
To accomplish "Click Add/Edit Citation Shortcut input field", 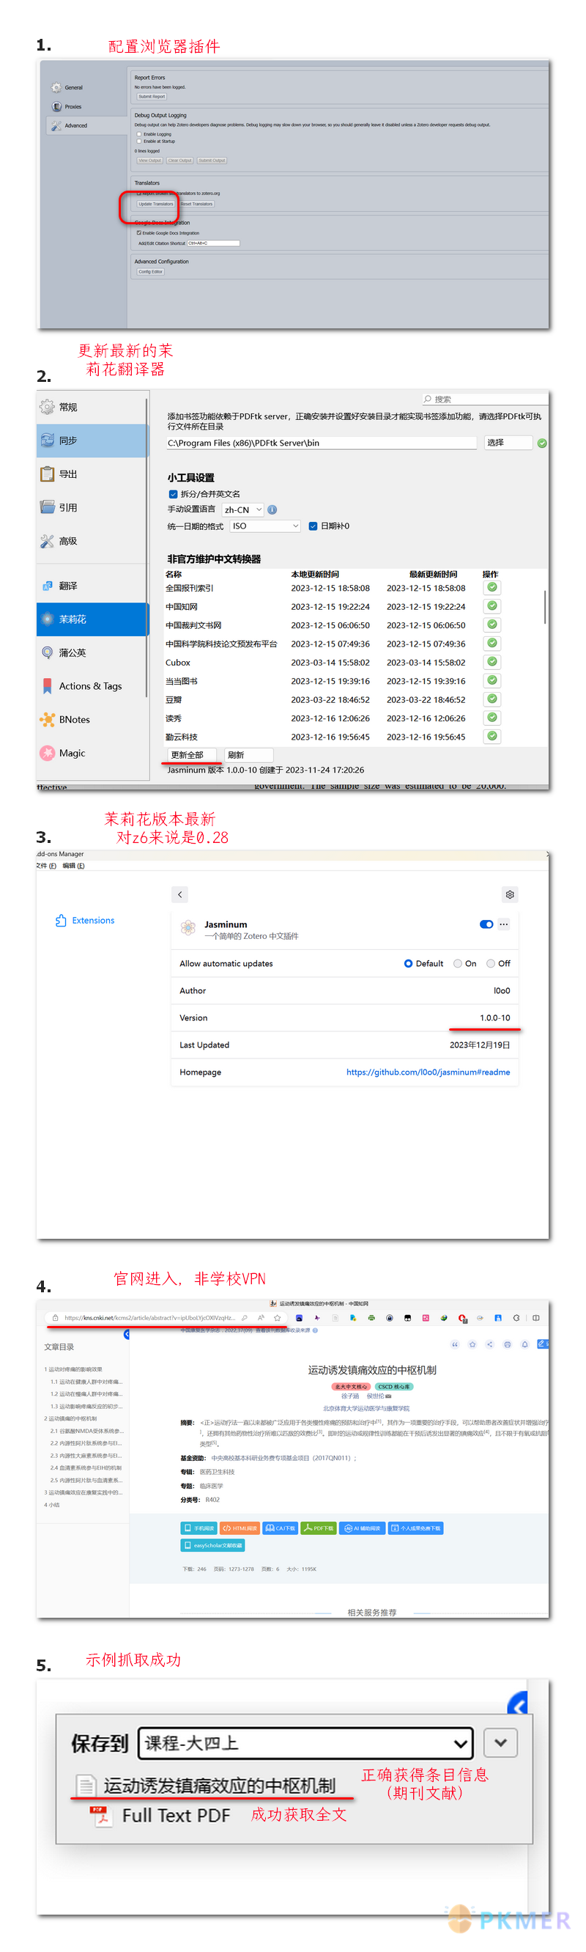I will [212, 243].
